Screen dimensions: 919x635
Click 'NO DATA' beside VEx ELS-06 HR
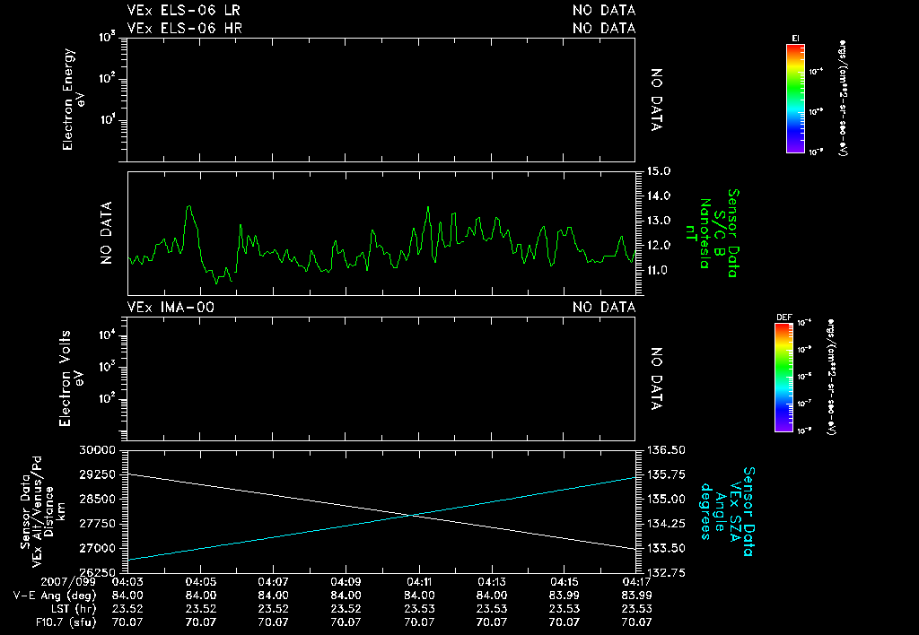click(604, 28)
